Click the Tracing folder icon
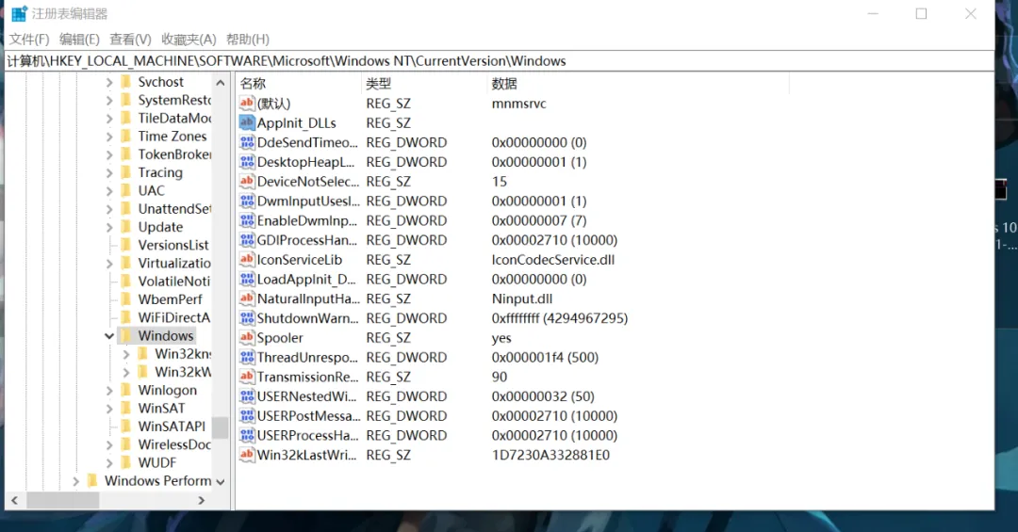This screenshot has height=532, width=1018. [126, 172]
